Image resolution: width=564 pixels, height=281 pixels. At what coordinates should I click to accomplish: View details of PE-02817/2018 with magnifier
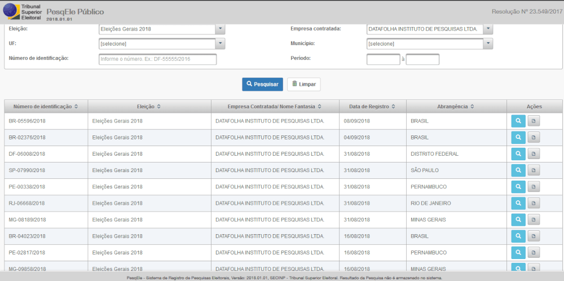point(518,252)
